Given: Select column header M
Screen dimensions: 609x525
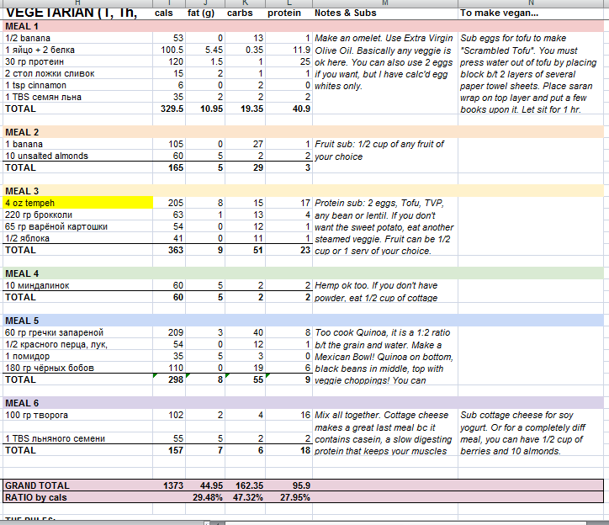Looking at the screenshot, I should tap(385, 3).
